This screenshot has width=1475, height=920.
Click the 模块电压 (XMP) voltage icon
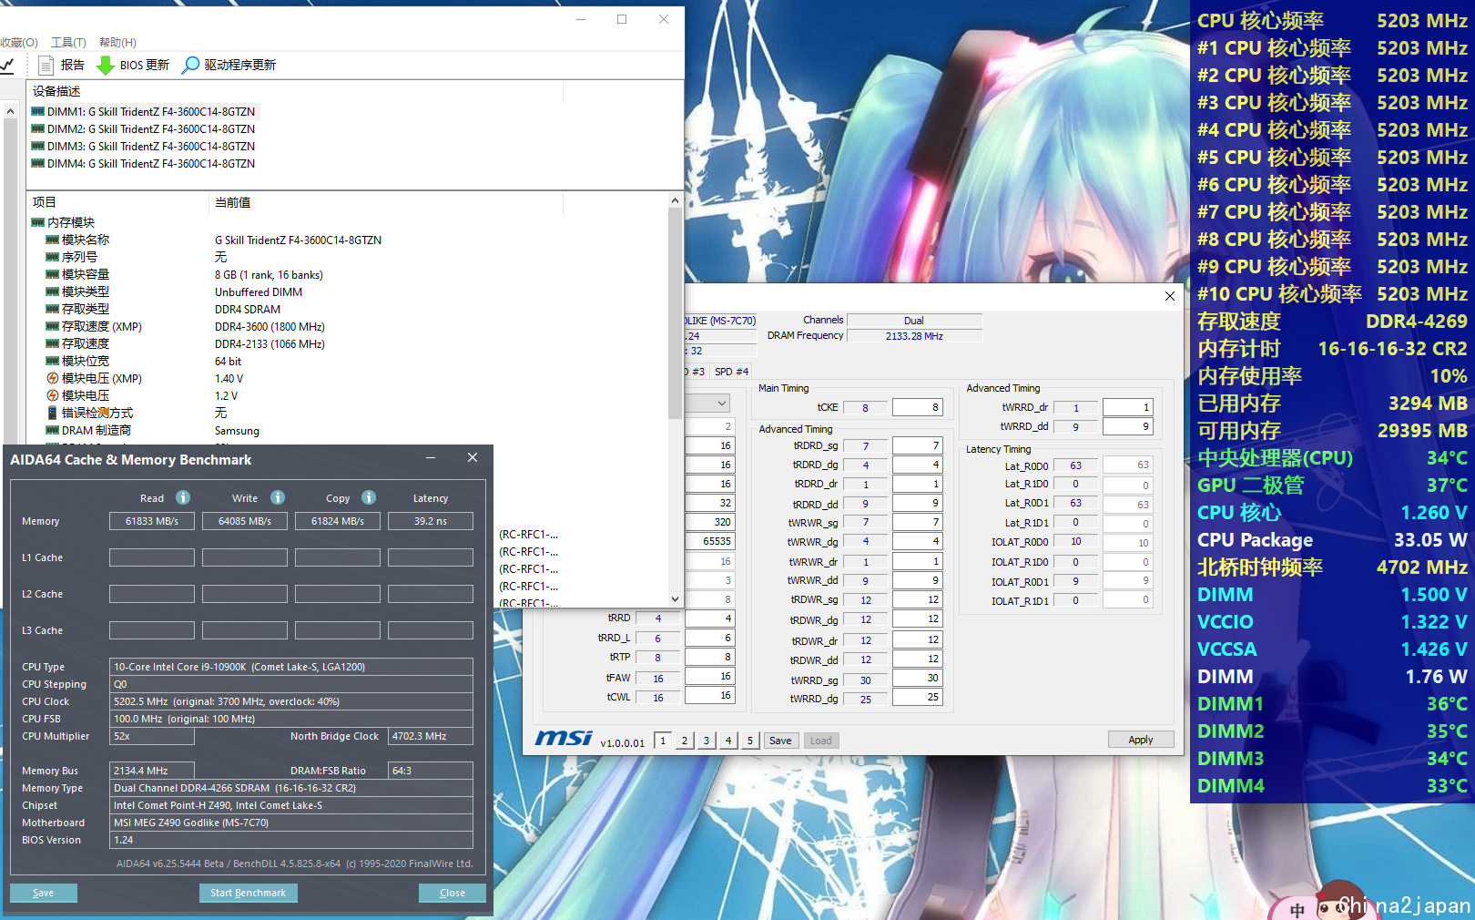(x=53, y=378)
